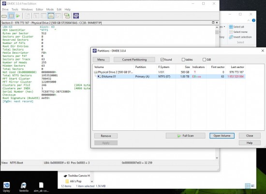Click the Menu button in Partitions dialog

[x=101, y=59]
